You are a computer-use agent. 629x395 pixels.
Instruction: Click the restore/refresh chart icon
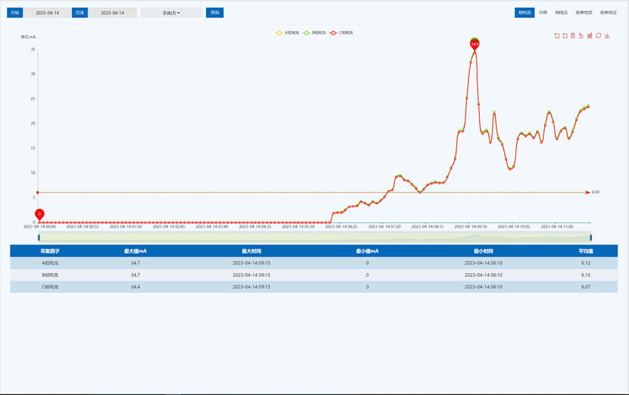[598, 36]
